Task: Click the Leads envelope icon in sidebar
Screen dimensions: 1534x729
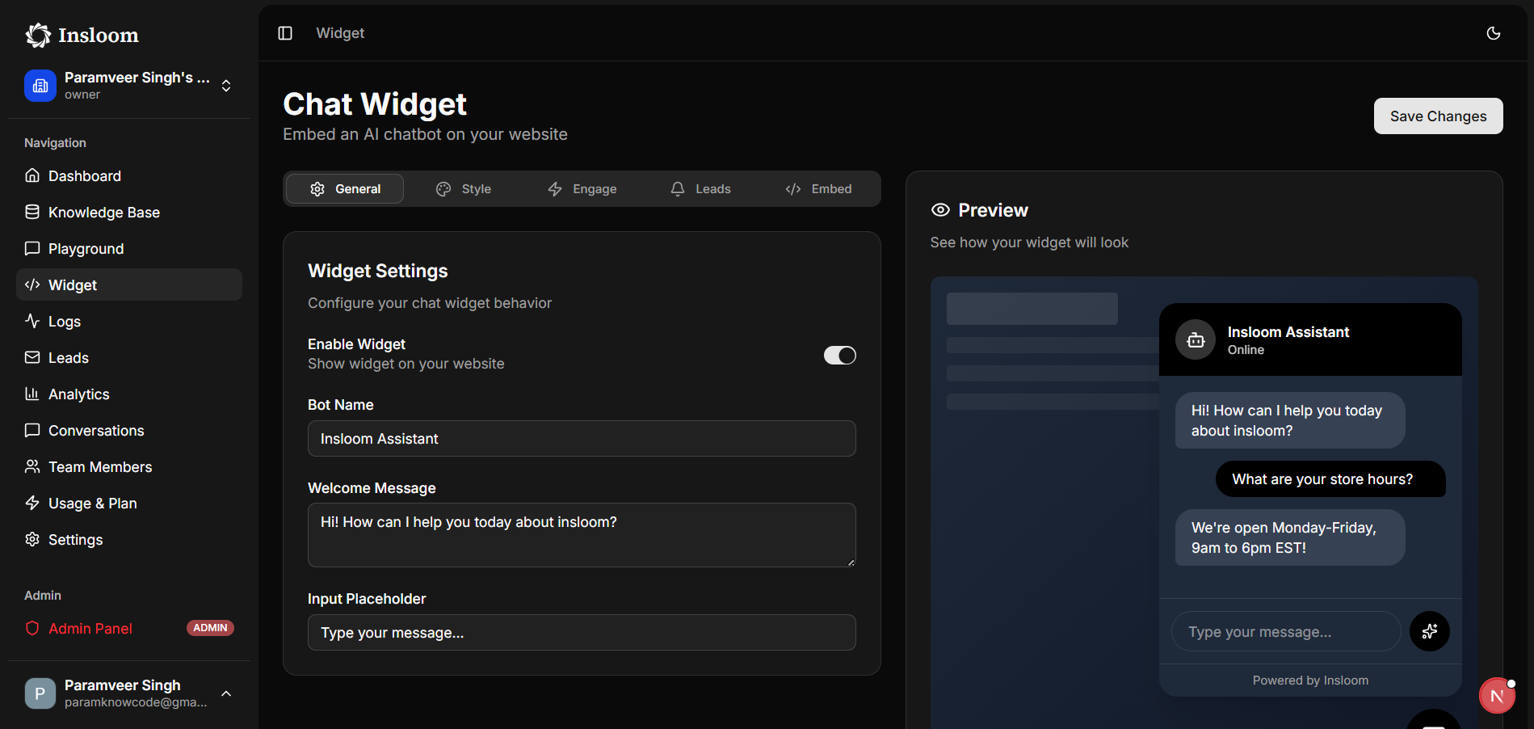Action: pyautogui.click(x=32, y=357)
